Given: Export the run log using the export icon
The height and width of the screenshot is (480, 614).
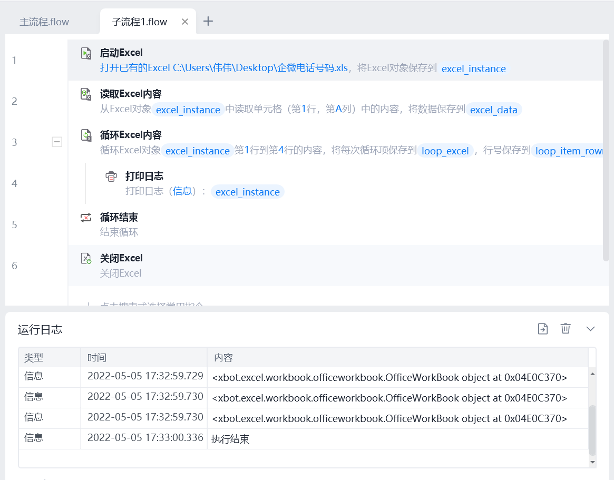Looking at the screenshot, I should pyautogui.click(x=543, y=328).
